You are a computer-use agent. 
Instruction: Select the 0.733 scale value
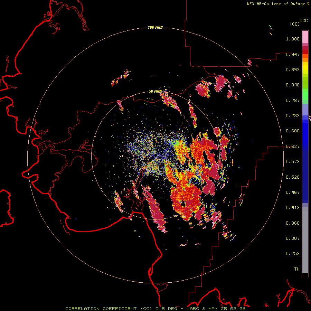coord(293,116)
